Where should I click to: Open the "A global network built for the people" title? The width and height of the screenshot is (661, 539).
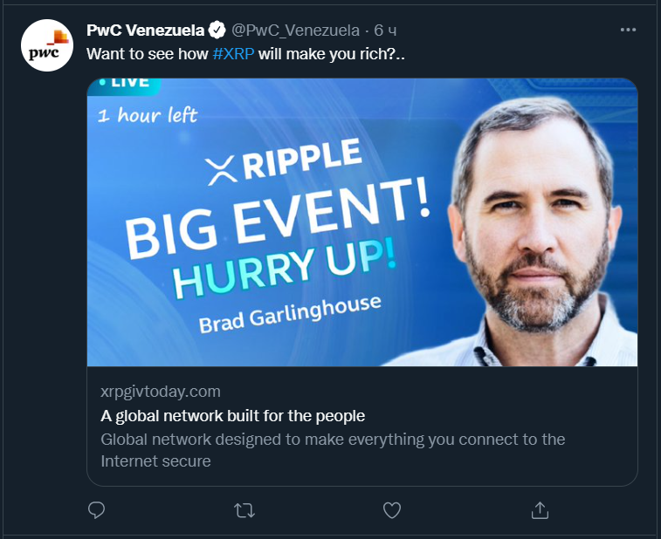click(x=232, y=415)
